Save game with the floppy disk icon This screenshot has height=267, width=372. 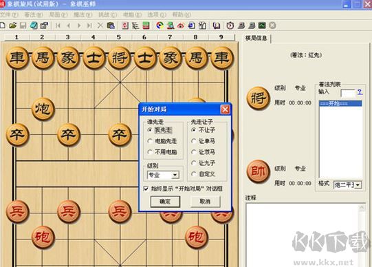click(23, 25)
